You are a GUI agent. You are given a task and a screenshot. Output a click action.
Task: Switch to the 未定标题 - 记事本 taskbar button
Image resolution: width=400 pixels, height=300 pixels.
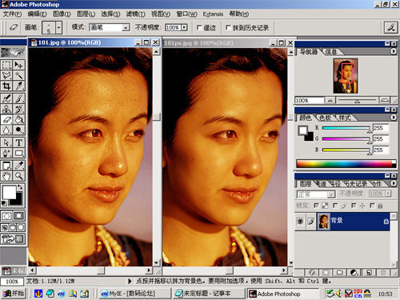208,294
